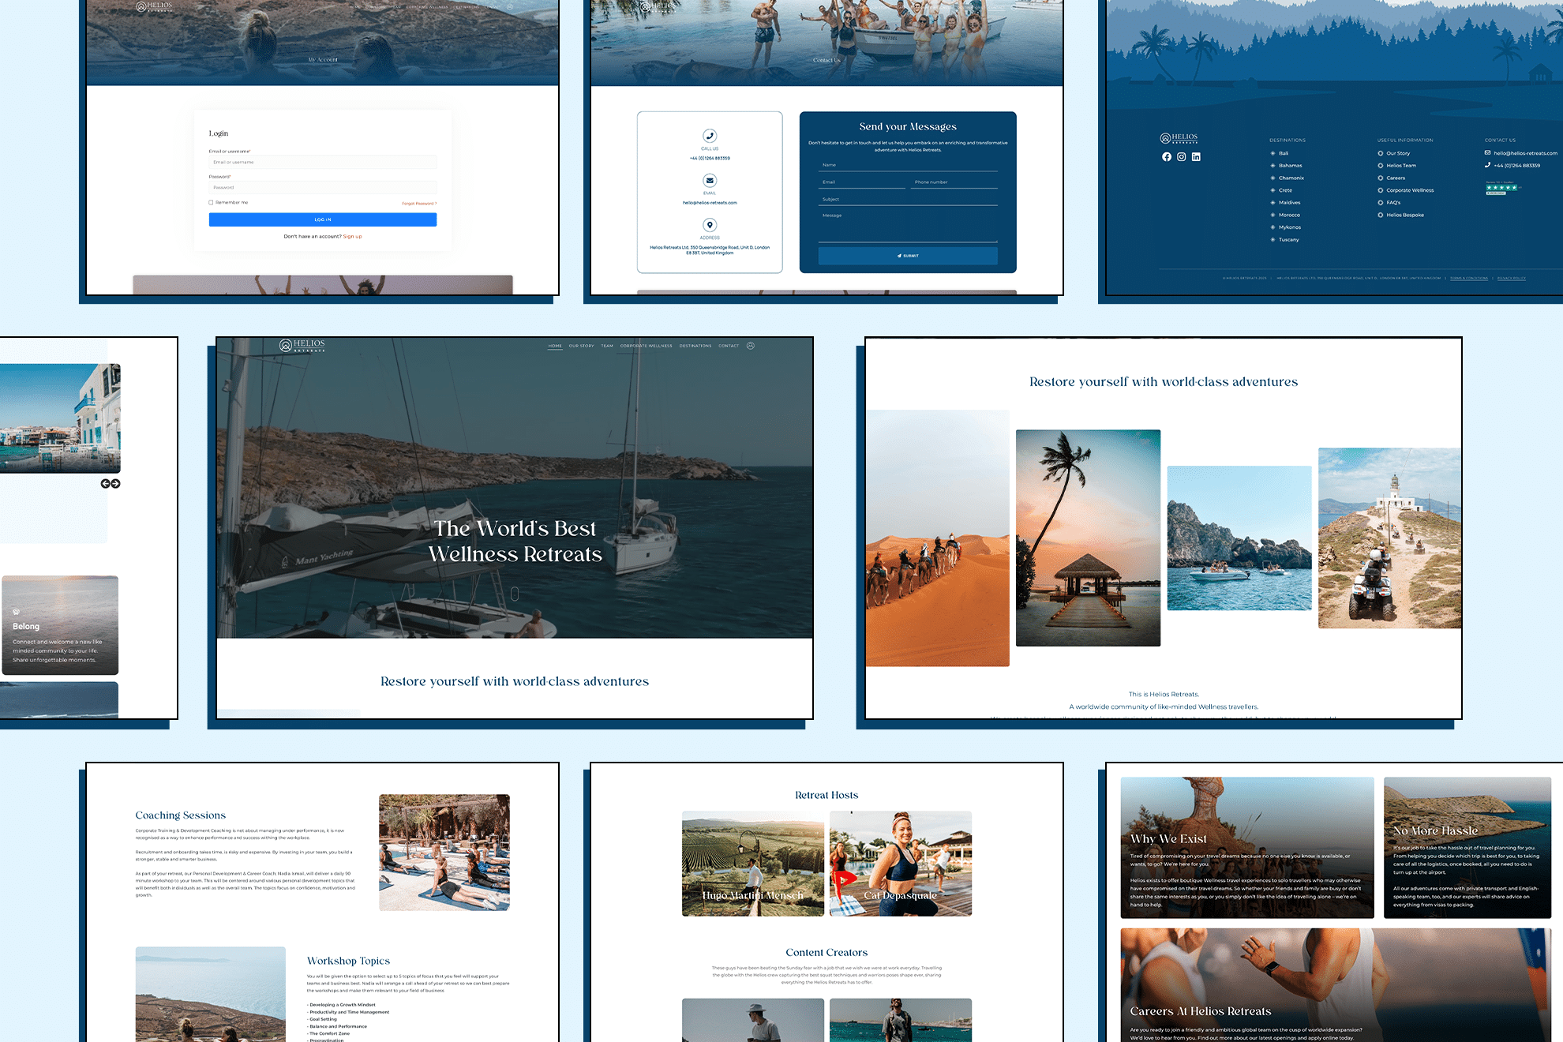The height and width of the screenshot is (1042, 1563).
Task: Open Terms & Conditions footer link
Action: [x=1469, y=278]
